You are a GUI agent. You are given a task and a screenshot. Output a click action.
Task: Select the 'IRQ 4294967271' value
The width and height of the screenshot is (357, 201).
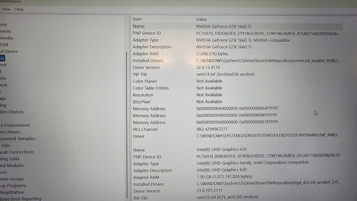point(212,129)
